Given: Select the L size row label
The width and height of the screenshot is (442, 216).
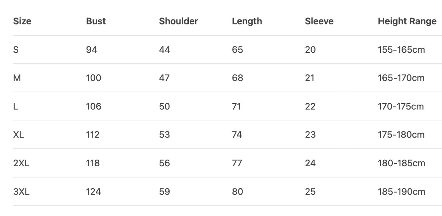Looking at the screenshot, I should [x=15, y=106].
